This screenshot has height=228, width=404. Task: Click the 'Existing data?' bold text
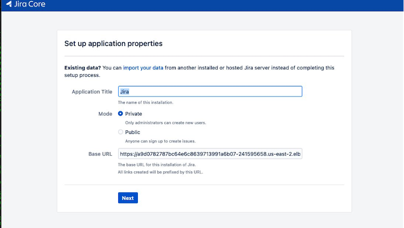82,68
